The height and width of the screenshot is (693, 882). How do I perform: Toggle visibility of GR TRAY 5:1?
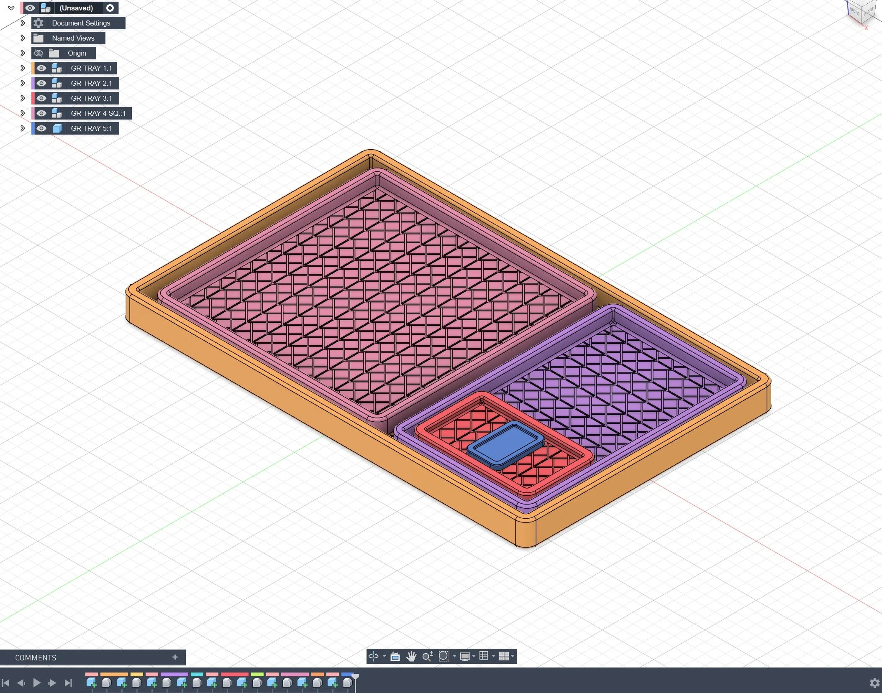[41, 128]
